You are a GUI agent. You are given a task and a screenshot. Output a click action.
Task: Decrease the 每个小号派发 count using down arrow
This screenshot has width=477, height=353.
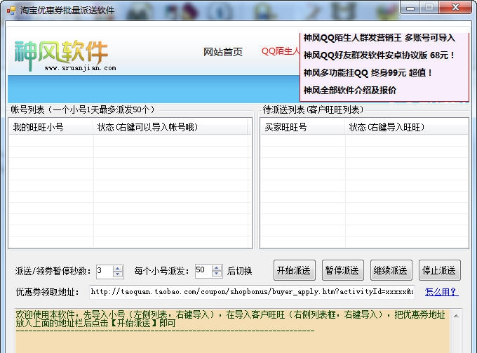[217, 274]
